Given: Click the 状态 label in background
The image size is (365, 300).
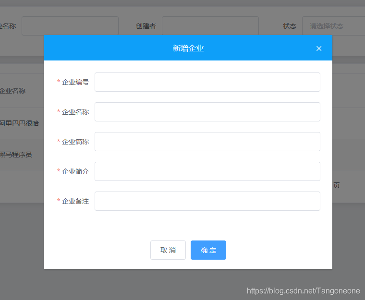Looking at the screenshot, I should 290,26.
